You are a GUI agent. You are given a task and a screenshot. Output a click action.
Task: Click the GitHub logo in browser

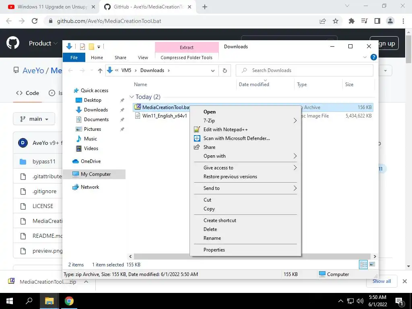(x=13, y=43)
